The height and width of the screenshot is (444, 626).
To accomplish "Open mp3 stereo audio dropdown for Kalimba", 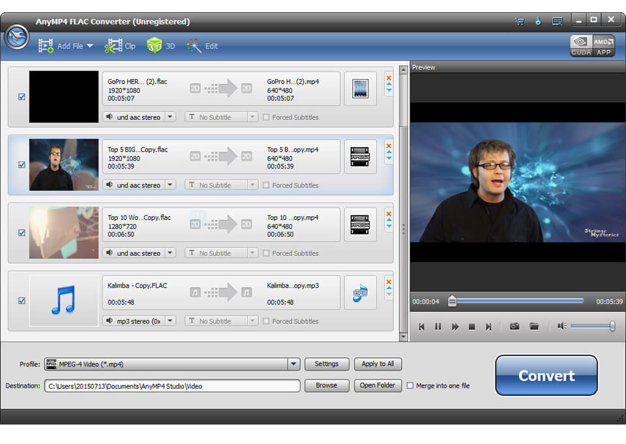I will tap(170, 321).
